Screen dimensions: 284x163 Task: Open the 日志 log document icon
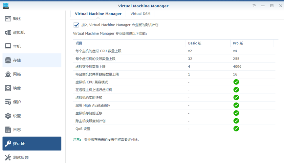(x=8, y=129)
